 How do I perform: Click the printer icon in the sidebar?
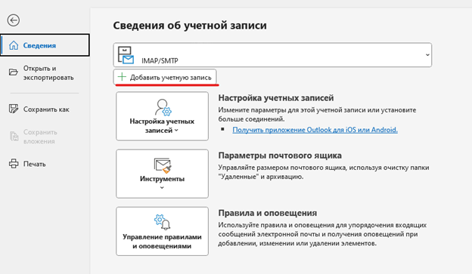(x=14, y=164)
